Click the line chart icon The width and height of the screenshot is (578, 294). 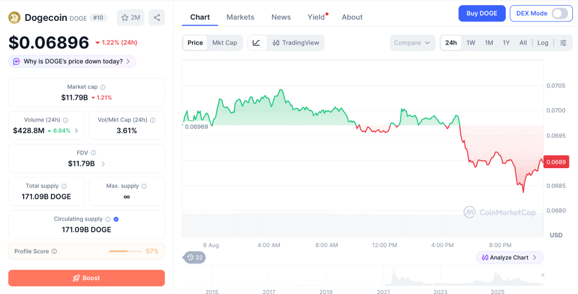[x=257, y=43]
